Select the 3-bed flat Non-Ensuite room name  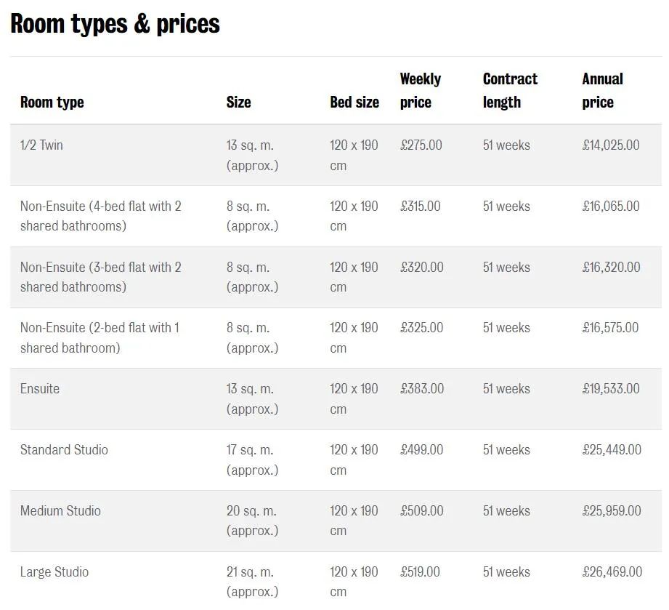(101, 277)
